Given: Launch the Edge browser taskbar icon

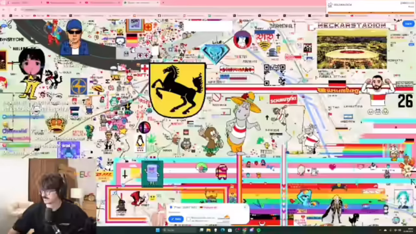Looking at the screenshot, I should point(222,230).
